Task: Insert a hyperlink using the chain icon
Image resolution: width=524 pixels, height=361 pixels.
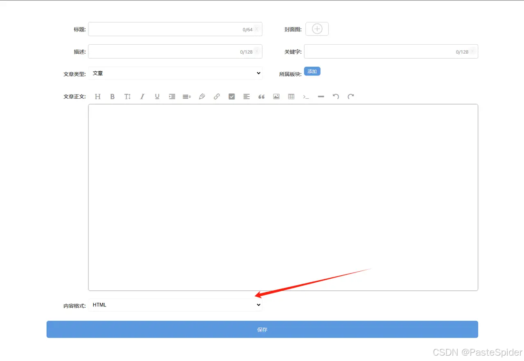Action: pos(217,97)
